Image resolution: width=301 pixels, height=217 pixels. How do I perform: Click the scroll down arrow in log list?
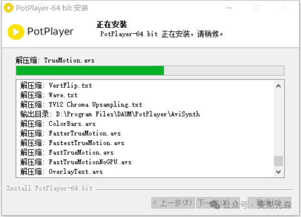tap(279, 171)
